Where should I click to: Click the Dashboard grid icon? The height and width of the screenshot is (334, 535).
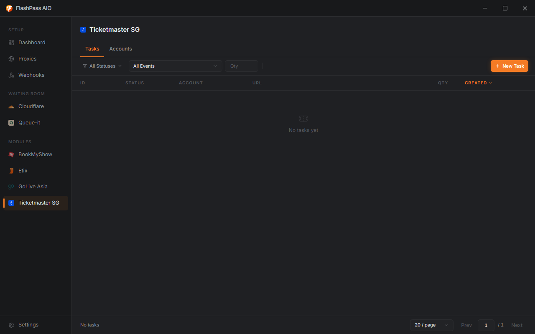coord(11,43)
